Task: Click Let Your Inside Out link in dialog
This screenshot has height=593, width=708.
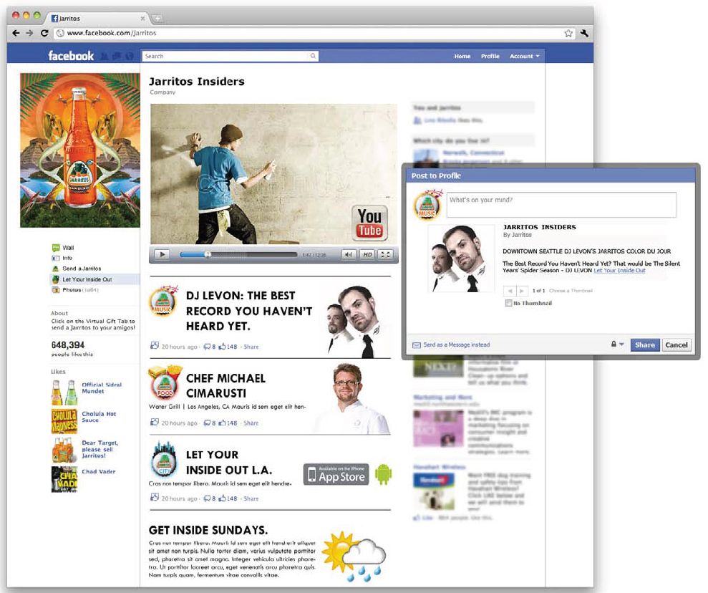Action: [x=619, y=271]
